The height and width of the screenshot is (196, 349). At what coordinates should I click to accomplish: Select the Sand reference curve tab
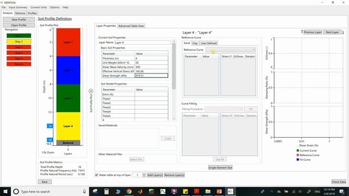(x=186, y=43)
